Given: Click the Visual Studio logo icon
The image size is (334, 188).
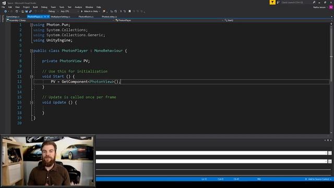Looking at the screenshot, I should click(4, 3).
